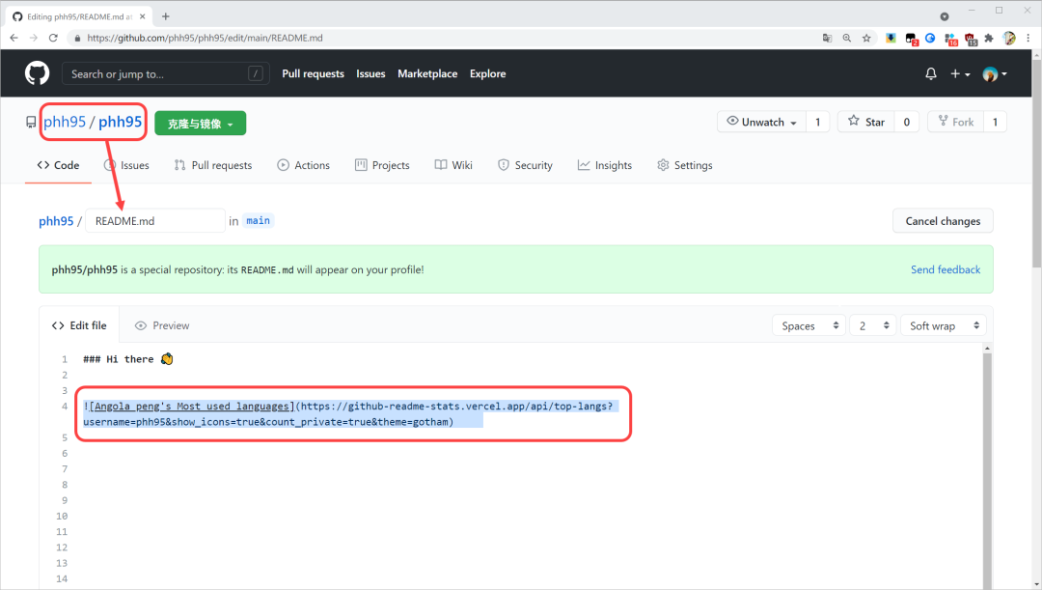
Task: Open the Security tab
Action: click(525, 165)
